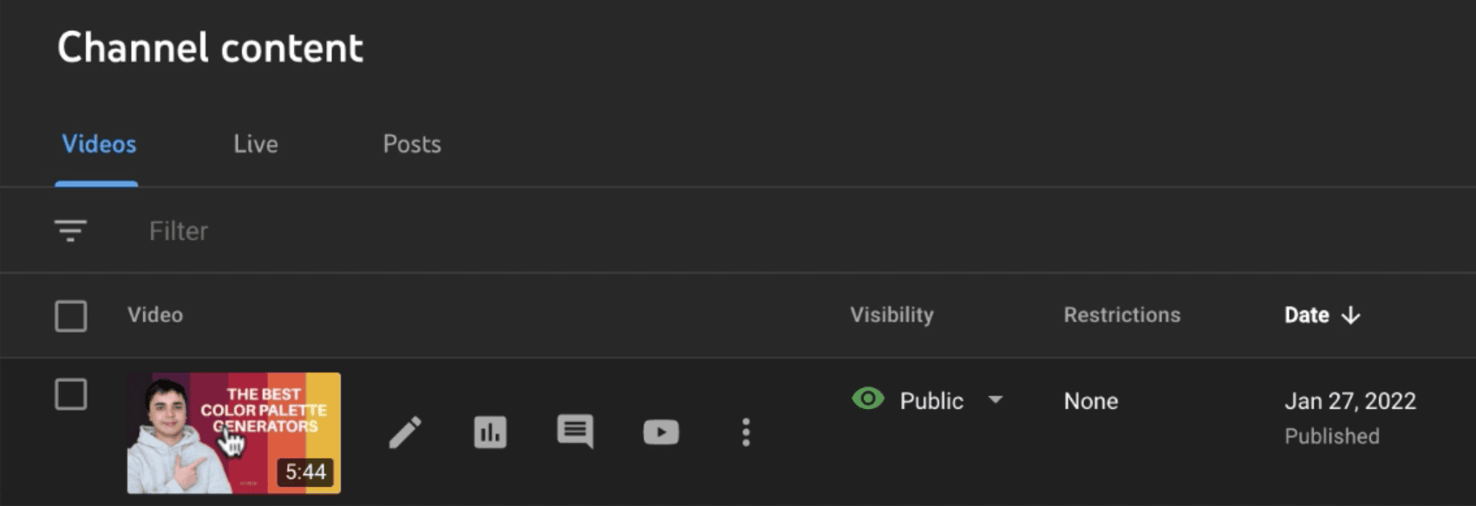
Task: Sort by the Date column header
Action: tap(1307, 315)
